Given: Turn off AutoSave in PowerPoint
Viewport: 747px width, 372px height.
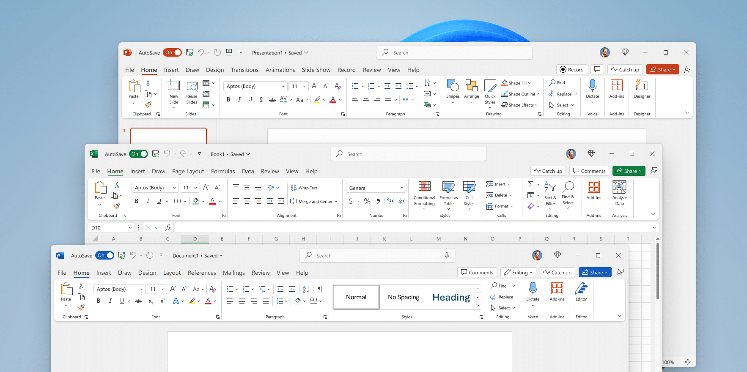Looking at the screenshot, I should [173, 52].
